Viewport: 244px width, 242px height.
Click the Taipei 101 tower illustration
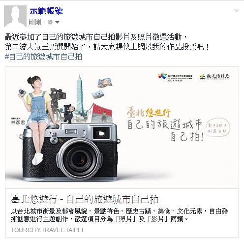[x=80, y=95]
